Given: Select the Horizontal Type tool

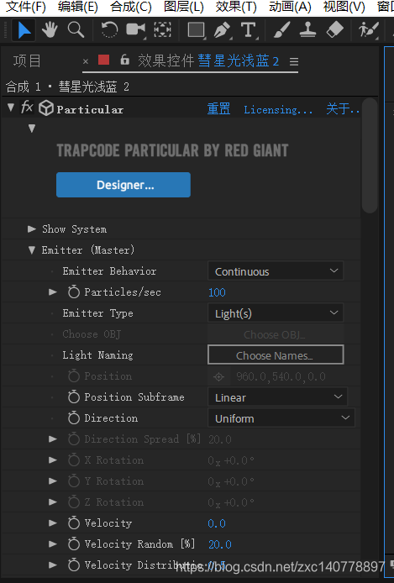Looking at the screenshot, I should coord(249,30).
